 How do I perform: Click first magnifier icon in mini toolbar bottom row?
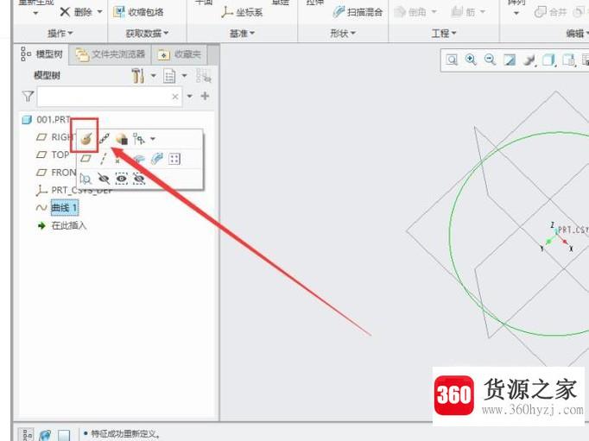(x=86, y=179)
